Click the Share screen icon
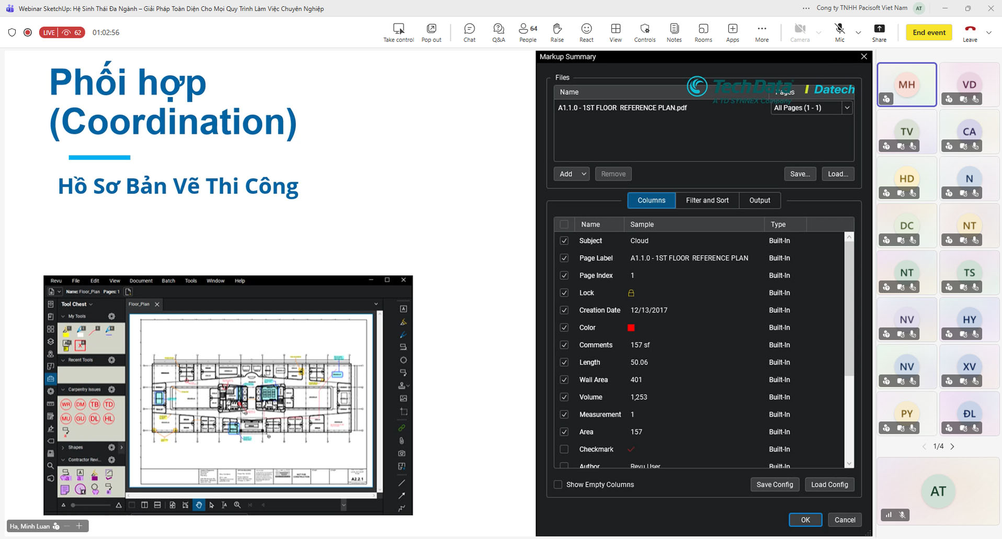This screenshot has height=539, width=1002. tap(879, 32)
